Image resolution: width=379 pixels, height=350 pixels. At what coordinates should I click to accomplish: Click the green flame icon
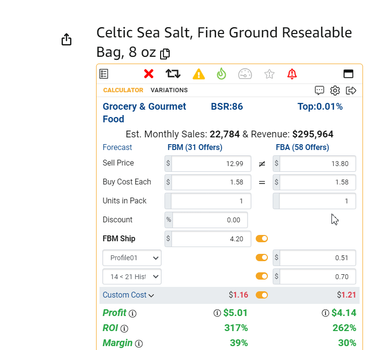click(x=221, y=74)
